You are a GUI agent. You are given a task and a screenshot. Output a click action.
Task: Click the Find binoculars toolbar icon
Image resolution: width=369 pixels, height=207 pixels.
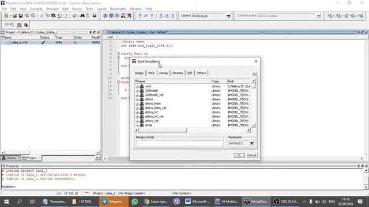point(82,16)
